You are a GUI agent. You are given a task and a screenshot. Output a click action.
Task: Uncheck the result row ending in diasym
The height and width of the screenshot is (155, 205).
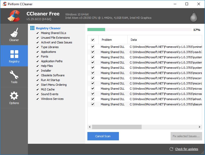pos(93,104)
